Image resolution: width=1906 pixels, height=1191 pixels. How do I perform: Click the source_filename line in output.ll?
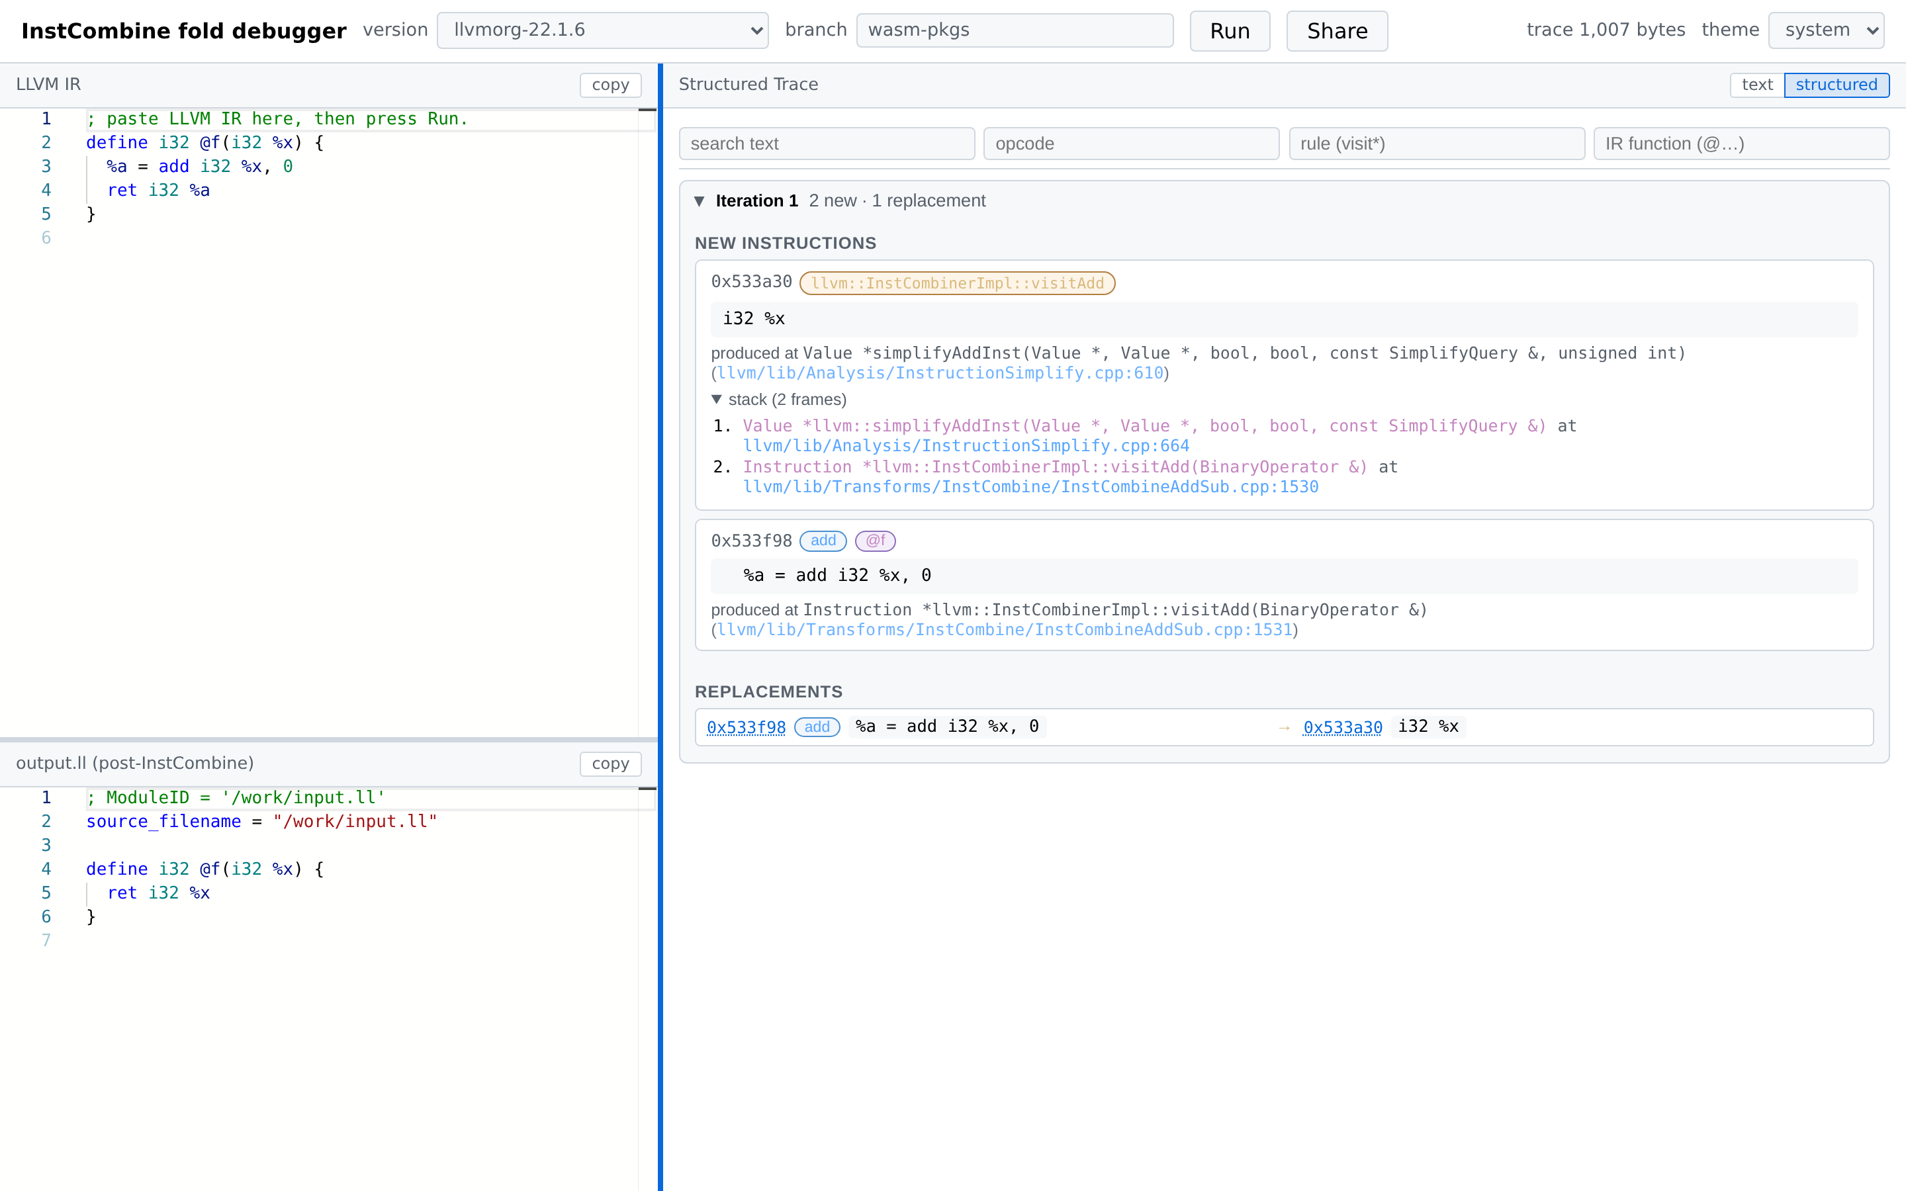tap(261, 822)
